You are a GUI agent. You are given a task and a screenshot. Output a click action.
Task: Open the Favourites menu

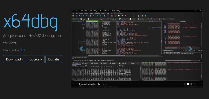[97, 13]
